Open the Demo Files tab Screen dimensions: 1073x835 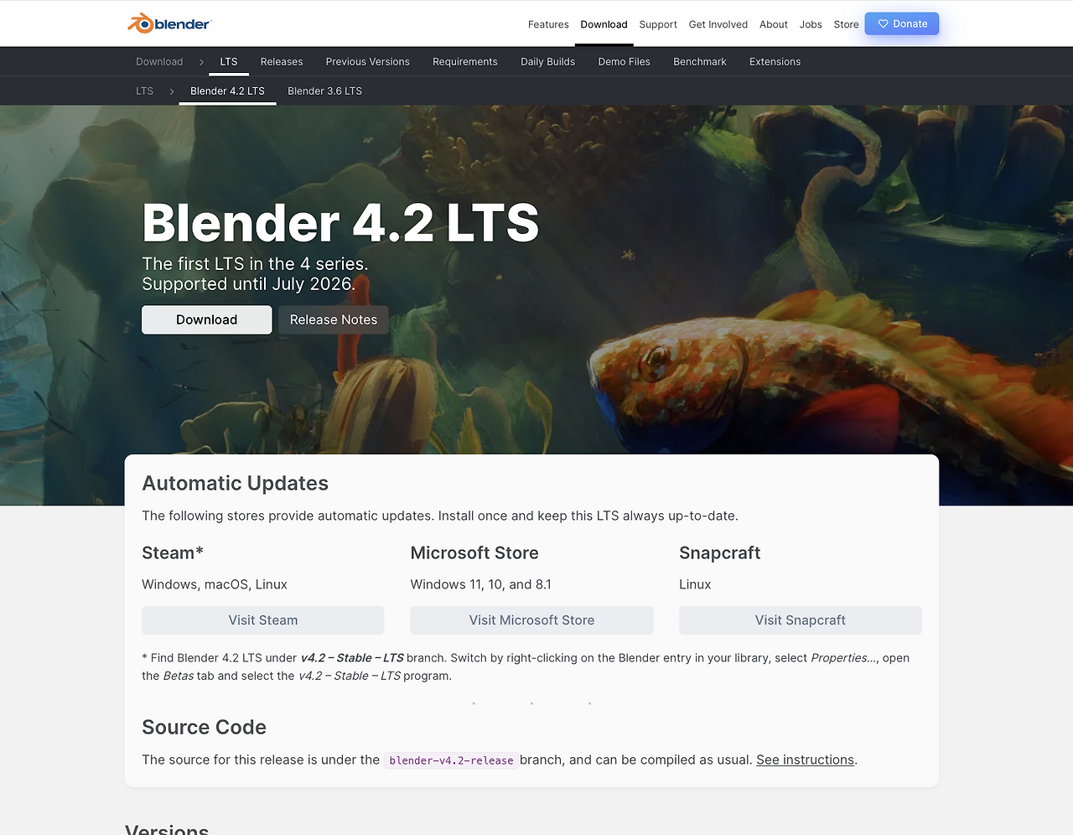[x=625, y=61]
